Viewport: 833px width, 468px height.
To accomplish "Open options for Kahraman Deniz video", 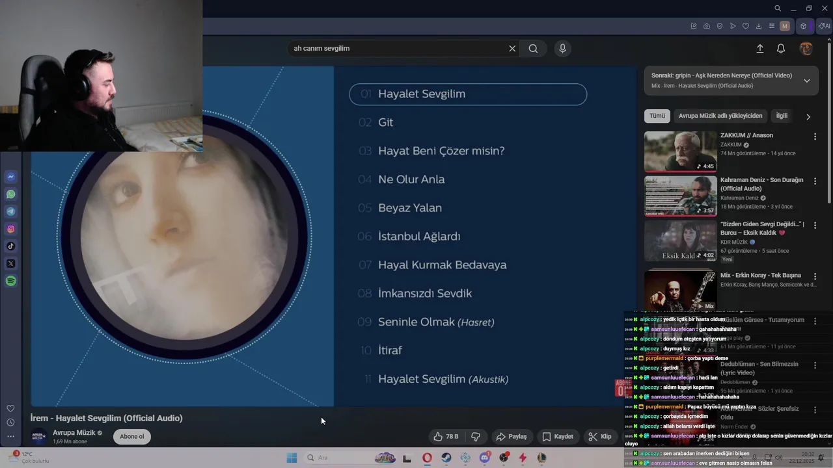I will tap(815, 181).
